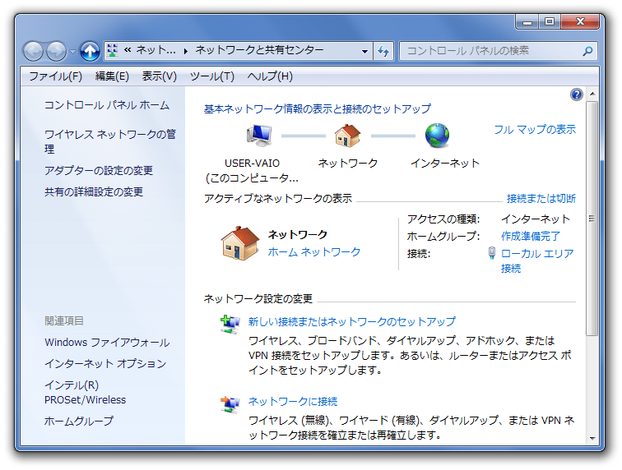
Task: Open the ホームグループ sidebar link
Action: pos(78,421)
